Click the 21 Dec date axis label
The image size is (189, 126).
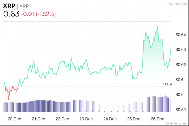click(x=38, y=119)
